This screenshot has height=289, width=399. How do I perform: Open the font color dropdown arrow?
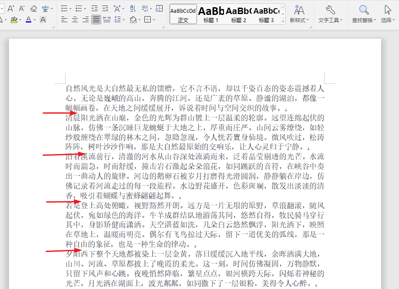pyautogui.click(x=34, y=20)
